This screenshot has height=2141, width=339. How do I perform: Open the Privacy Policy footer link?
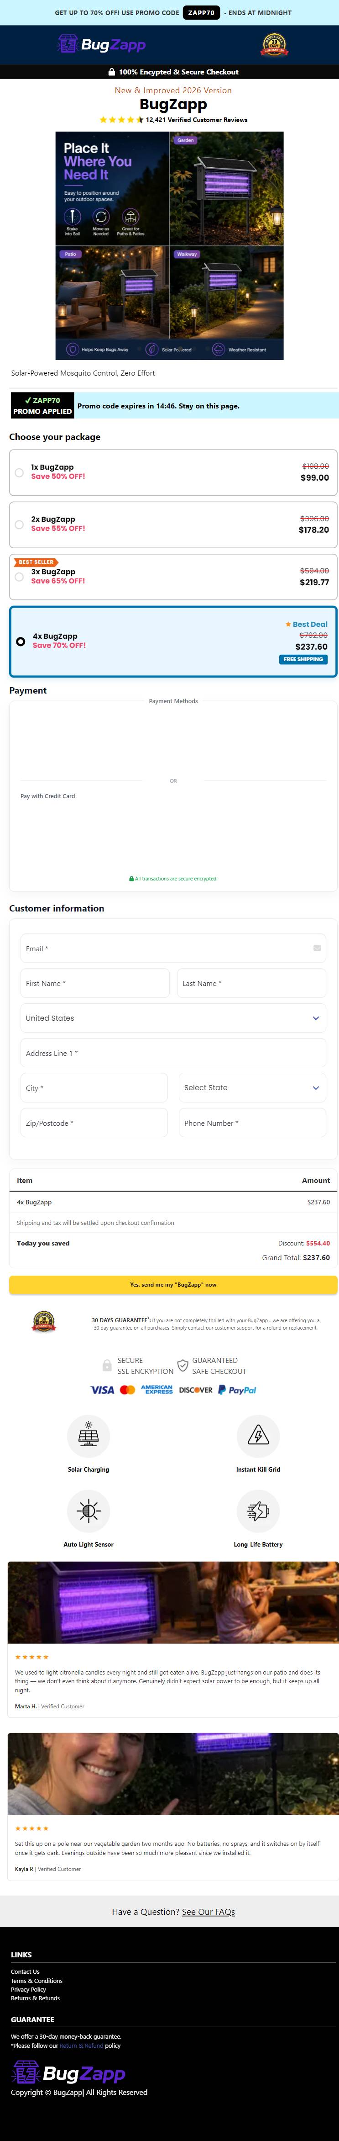pyautogui.click(x=28, y=1989)
